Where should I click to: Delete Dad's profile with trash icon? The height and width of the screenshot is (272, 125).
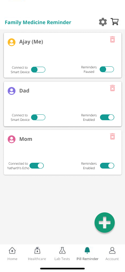(113, 88)
